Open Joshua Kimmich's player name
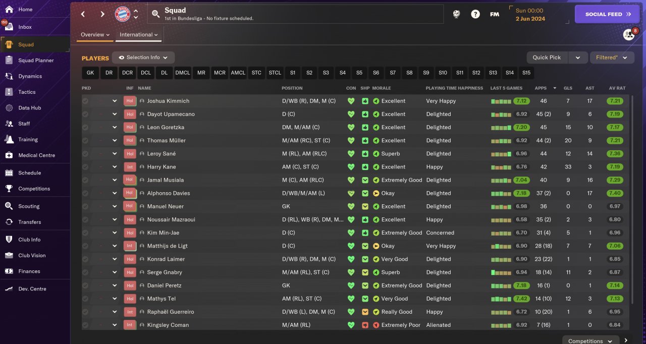Screen dimensions: 646x344 click(168, 101)
